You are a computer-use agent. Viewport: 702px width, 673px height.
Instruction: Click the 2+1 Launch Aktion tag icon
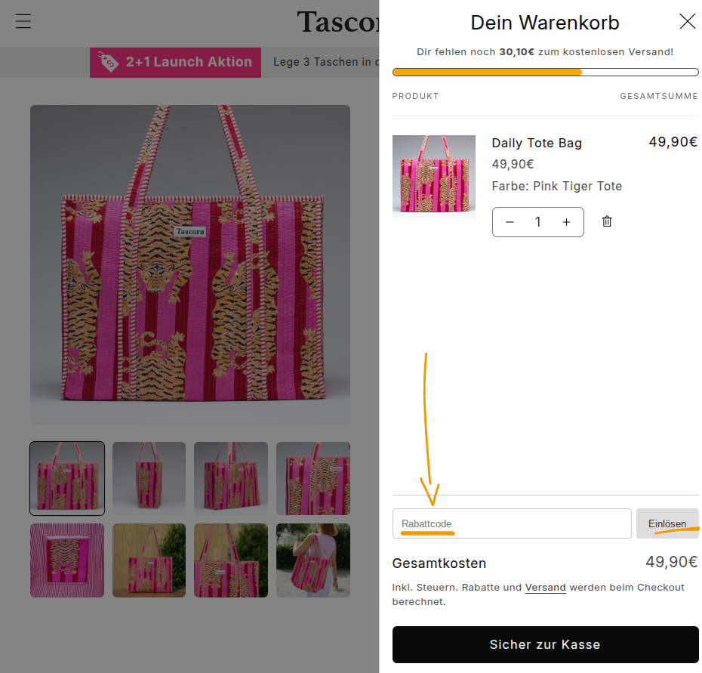pyautogui.click(x=109, y=63)
